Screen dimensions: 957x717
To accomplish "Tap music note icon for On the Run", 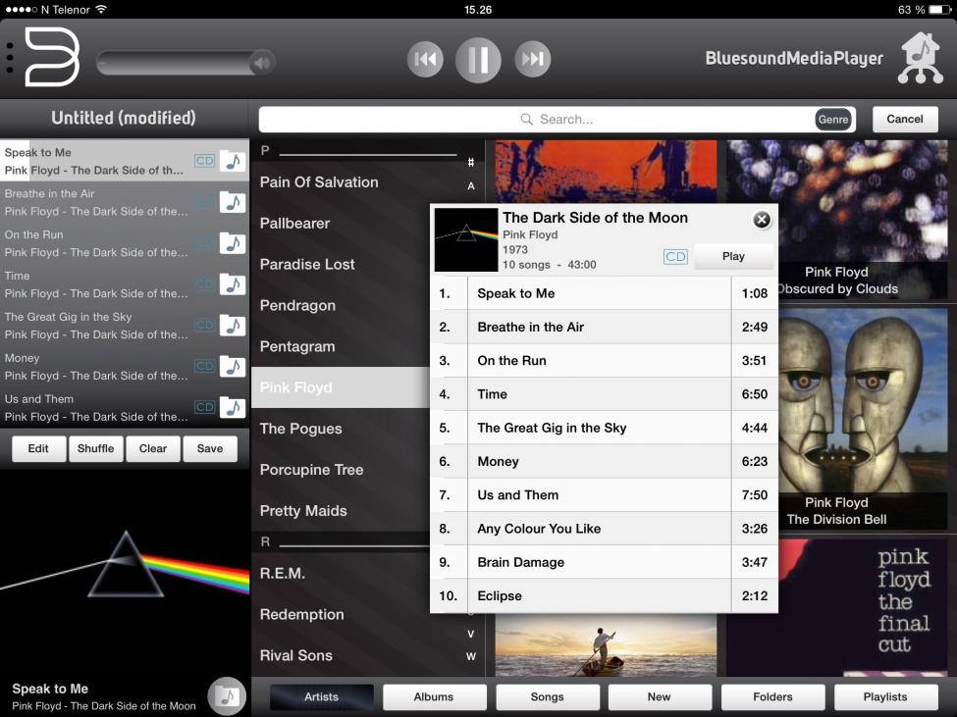I will pyautogui.click(x=233, y=243).
